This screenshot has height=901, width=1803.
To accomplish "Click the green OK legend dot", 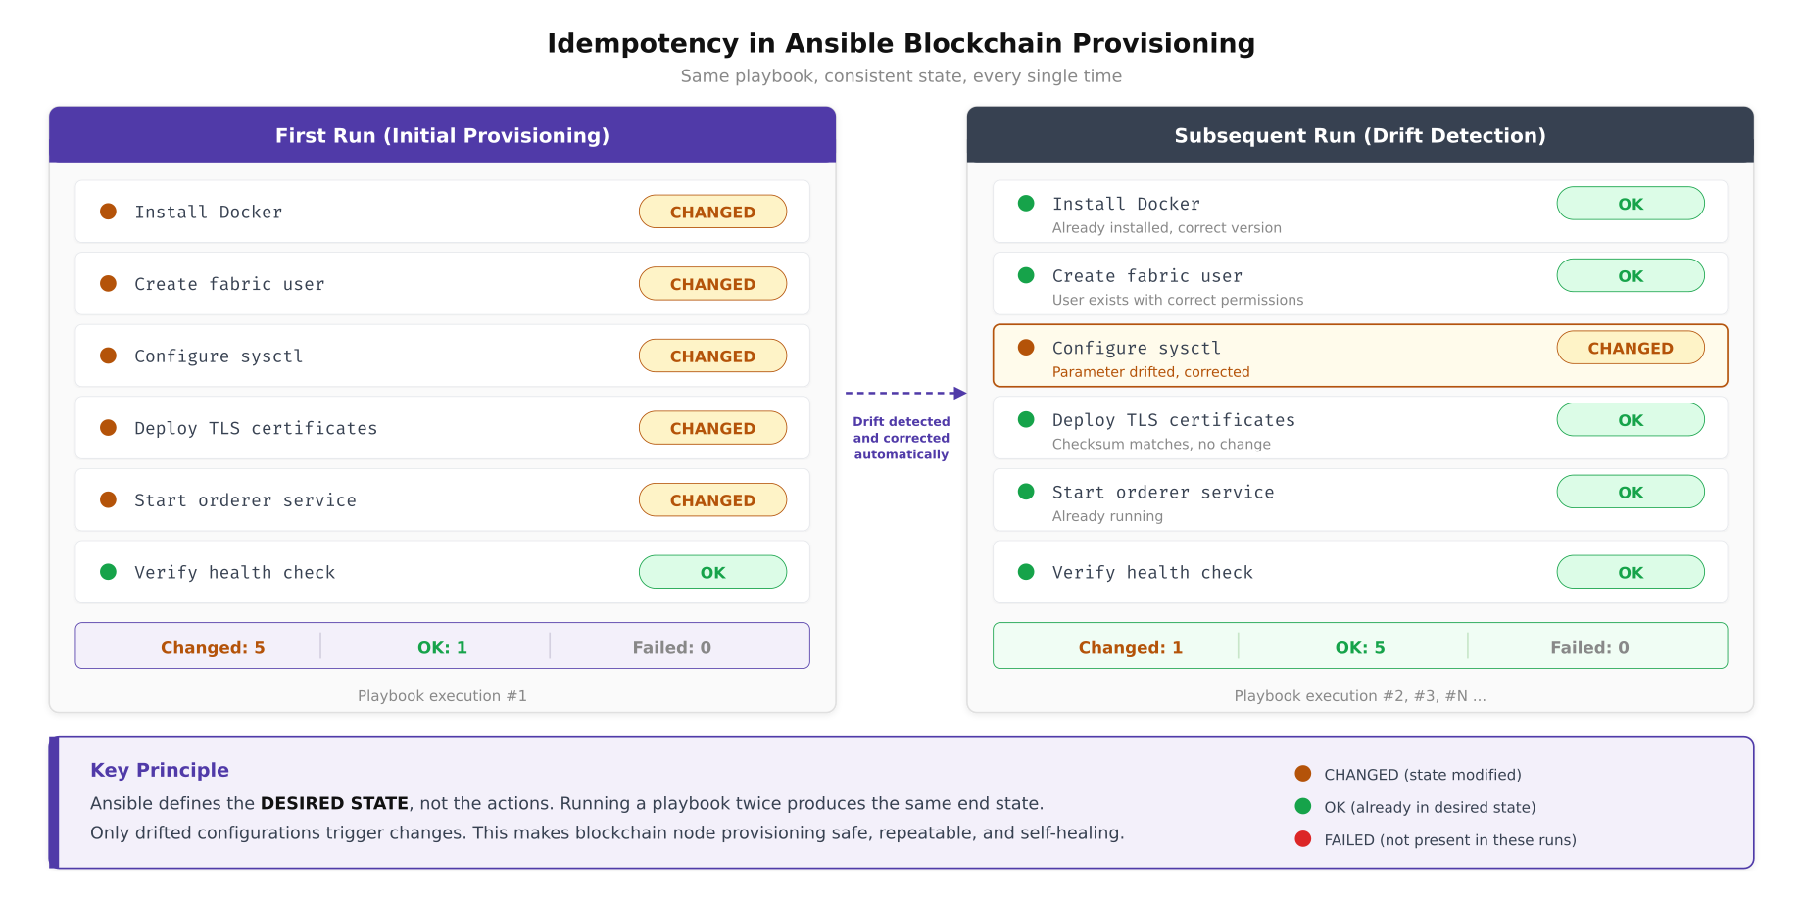I will coord(1302,807).
